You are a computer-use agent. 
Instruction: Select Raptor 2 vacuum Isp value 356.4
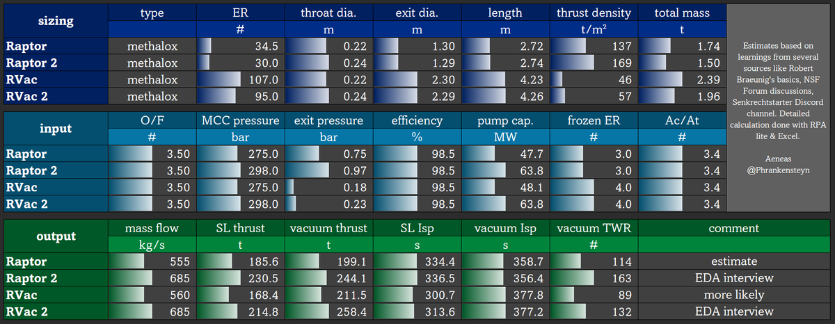504,278
